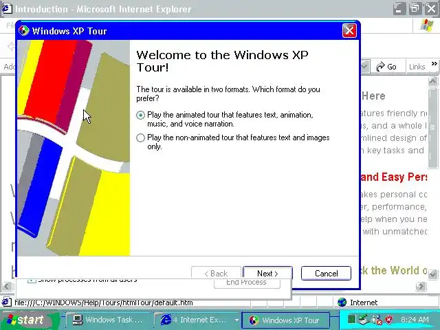
Task: Select the non-animated tour radio option
Action: [140, 137]
